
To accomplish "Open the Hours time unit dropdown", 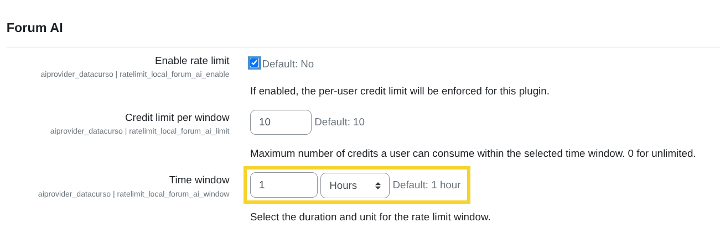I will 354,186.
